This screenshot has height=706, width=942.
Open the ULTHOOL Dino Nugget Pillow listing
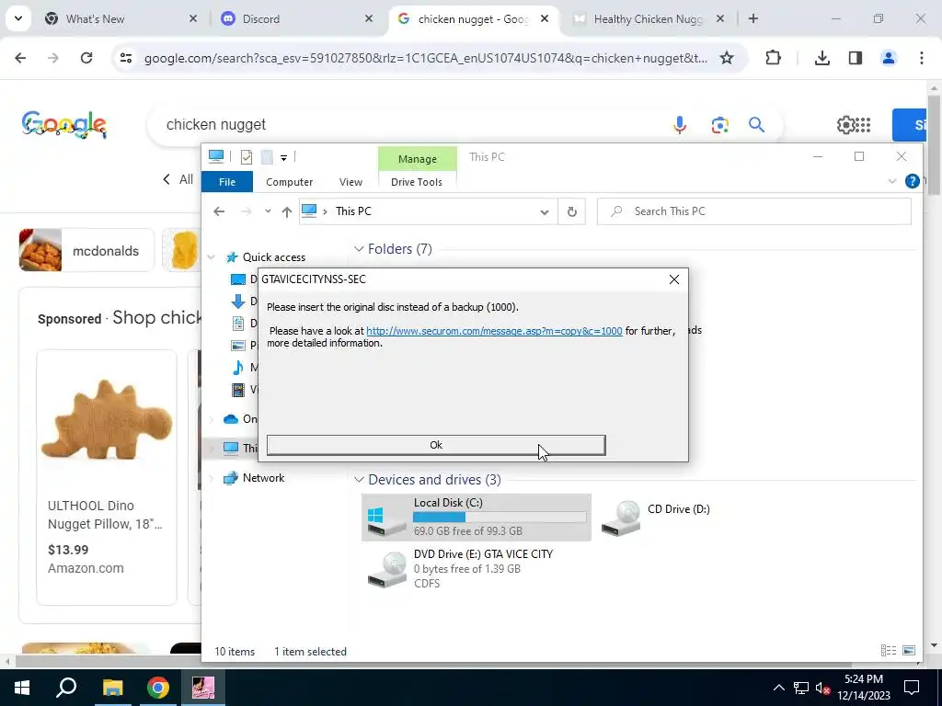107,477
